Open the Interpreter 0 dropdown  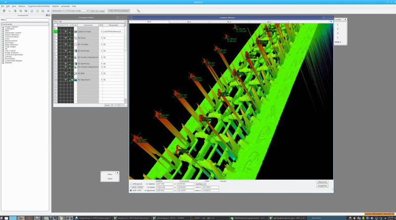(x=58, y=10)
